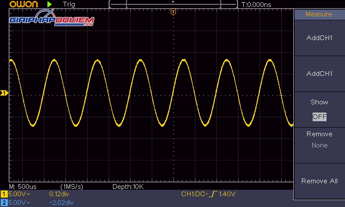This screenshot has width=345, height=207.
Task: Click the -2.02div CH2 offset readout
Action: point(61,203)
